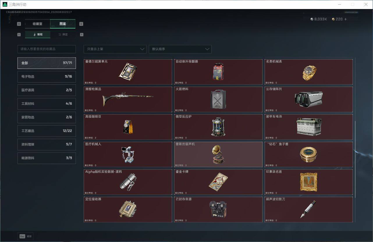Viewport: 373px width, 242px height.
Task: Expand the 默认排序 sort dropdown
Action: (180, 49)
